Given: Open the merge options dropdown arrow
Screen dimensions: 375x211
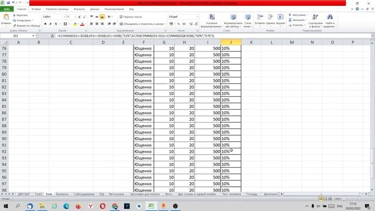Looking at the screenshot, I should pyautogui.click(x=165, y=24).
